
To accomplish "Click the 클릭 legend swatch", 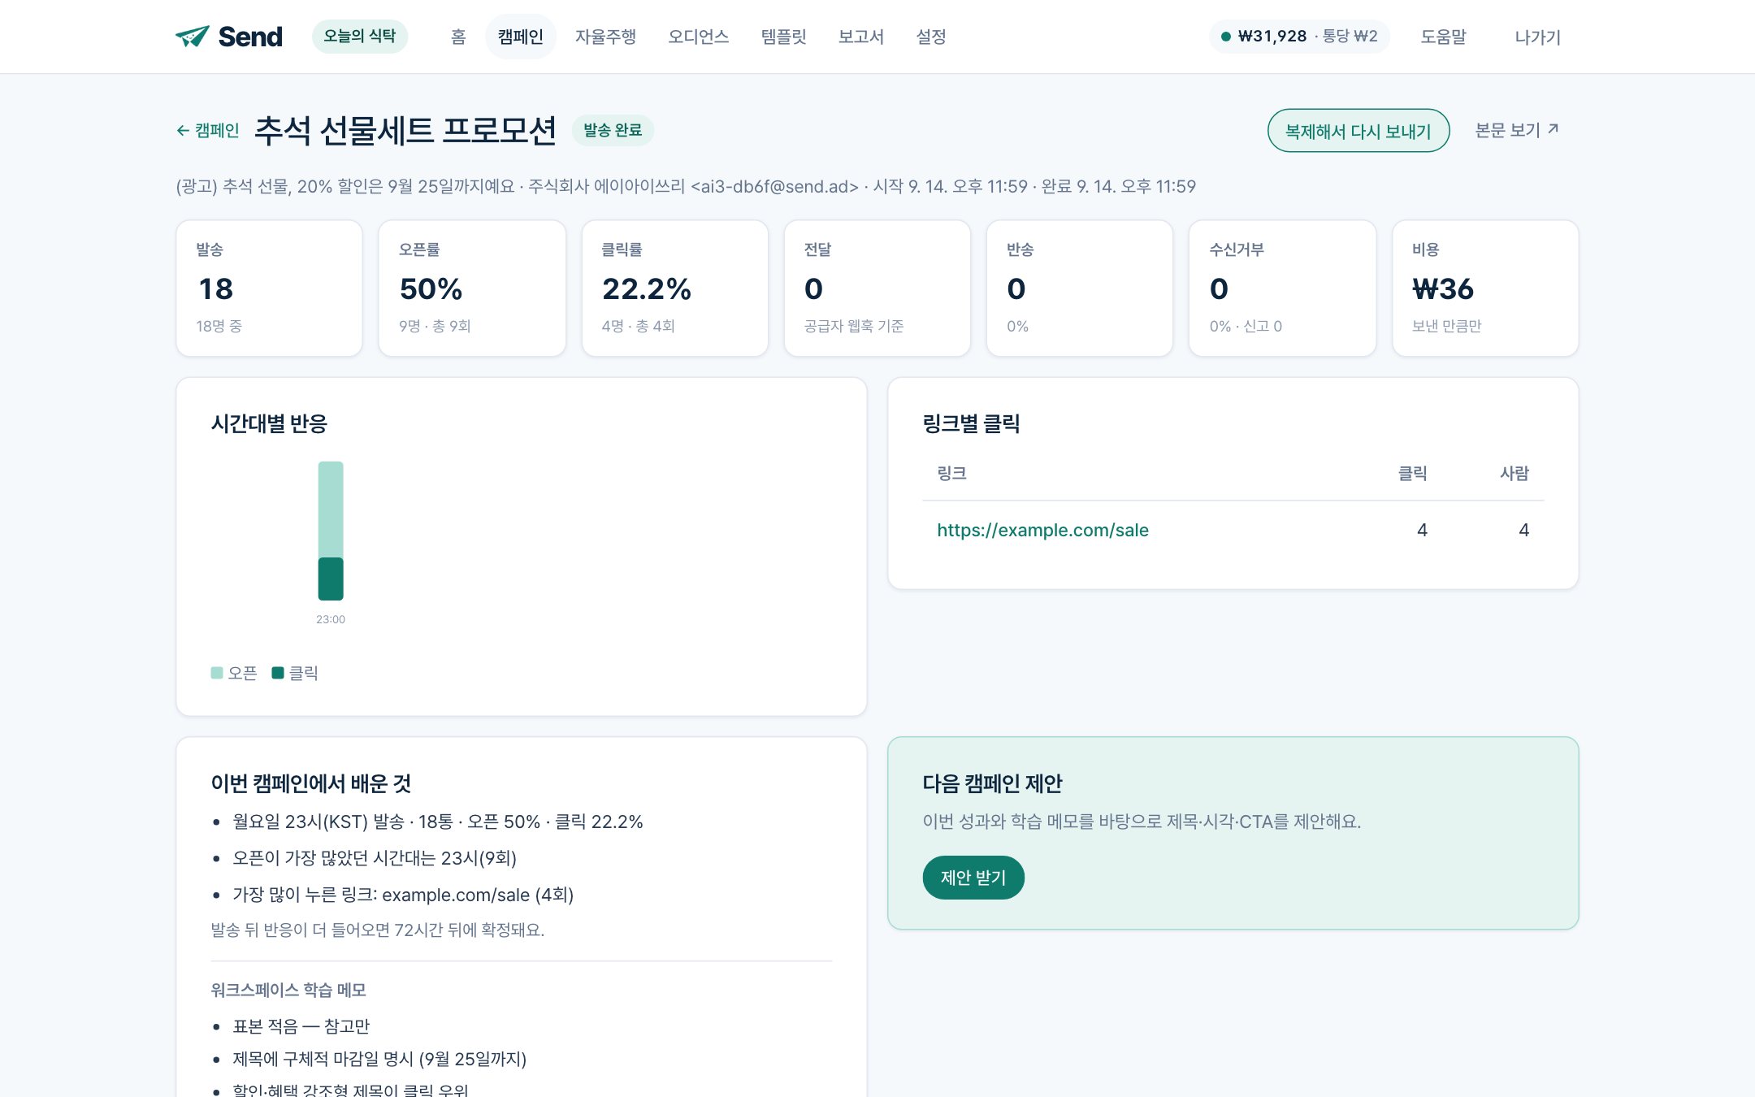I will [x=278, y=673].
